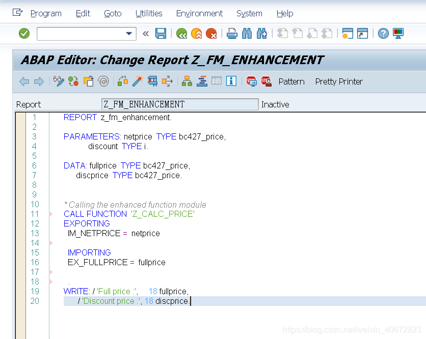Image resolution: width=426 pixels, height=339 pixels.
Task: Generate a shortcut with the window-arrow icon
Action: [362, 34]
